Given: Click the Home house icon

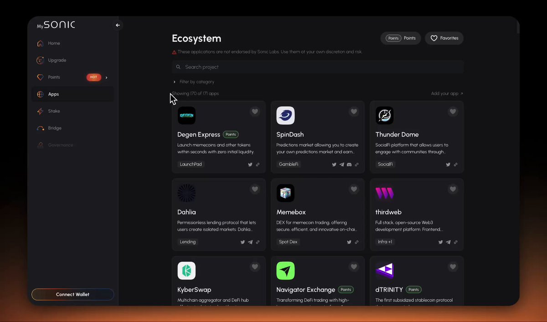Looking at the screenshot, I should pos(40,43).
